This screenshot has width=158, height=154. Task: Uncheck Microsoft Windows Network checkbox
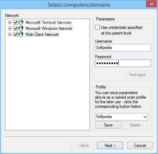tap(16, 28)
